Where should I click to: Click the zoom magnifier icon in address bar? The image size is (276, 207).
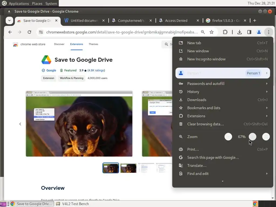pos(203,32)
